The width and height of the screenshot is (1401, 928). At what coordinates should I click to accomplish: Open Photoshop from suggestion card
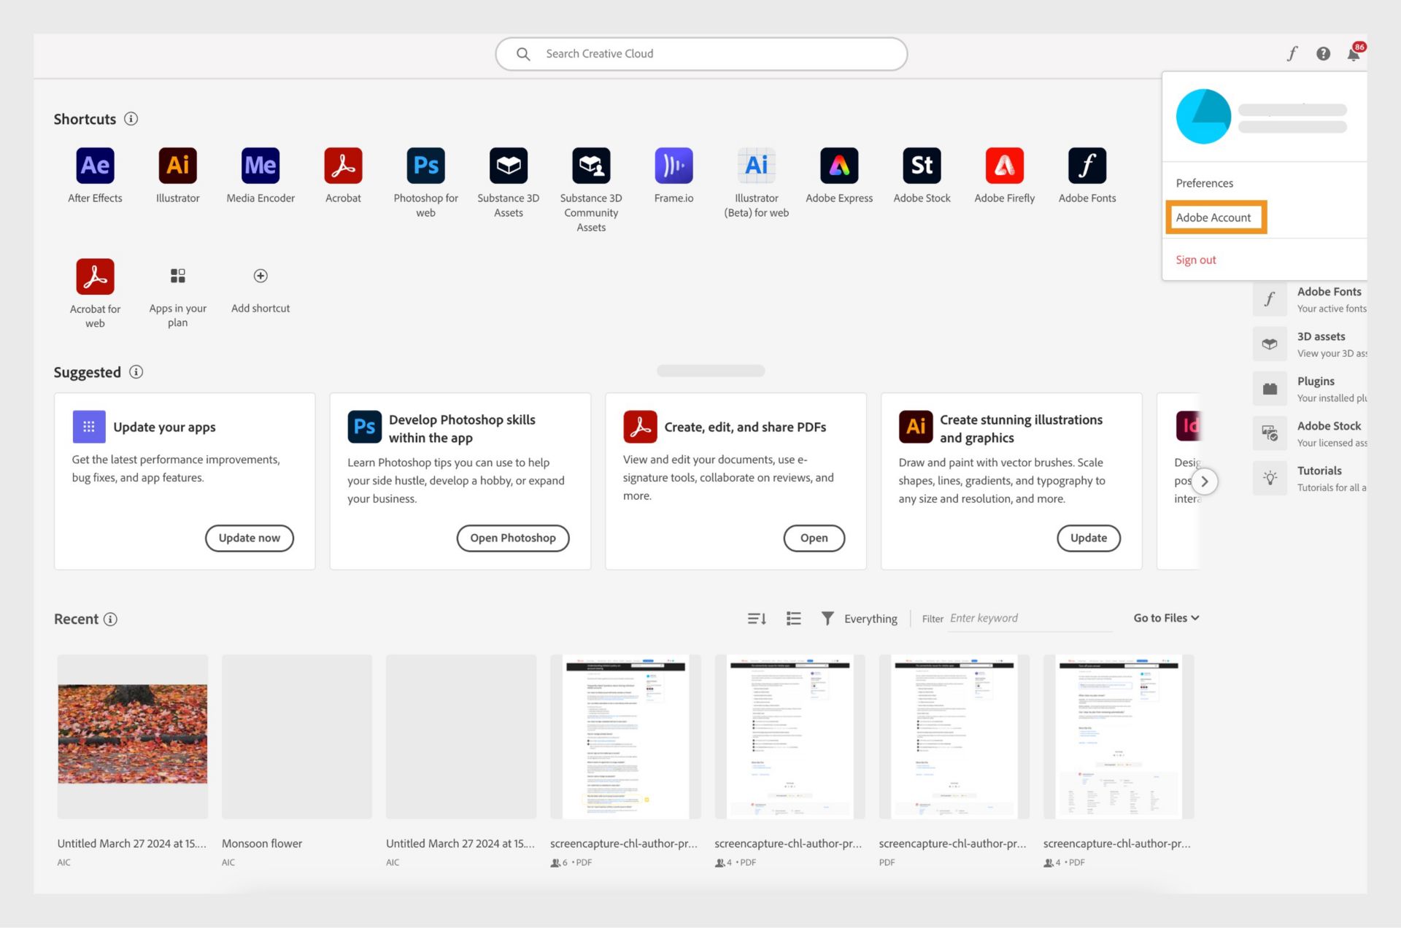click(x=512, y=538)
